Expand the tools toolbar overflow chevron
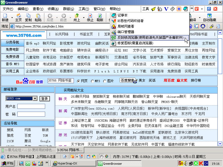Image resolution: width=223 pixels, height=167 pixels. (x=192, y=8)
